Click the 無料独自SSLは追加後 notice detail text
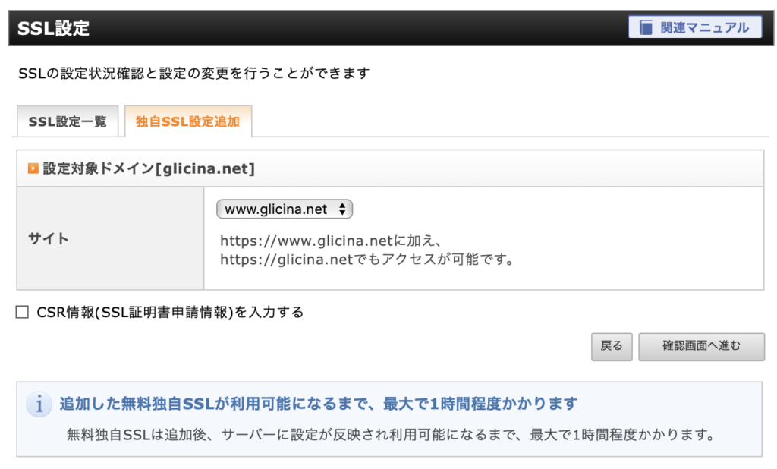 click(x=391, y=435)
